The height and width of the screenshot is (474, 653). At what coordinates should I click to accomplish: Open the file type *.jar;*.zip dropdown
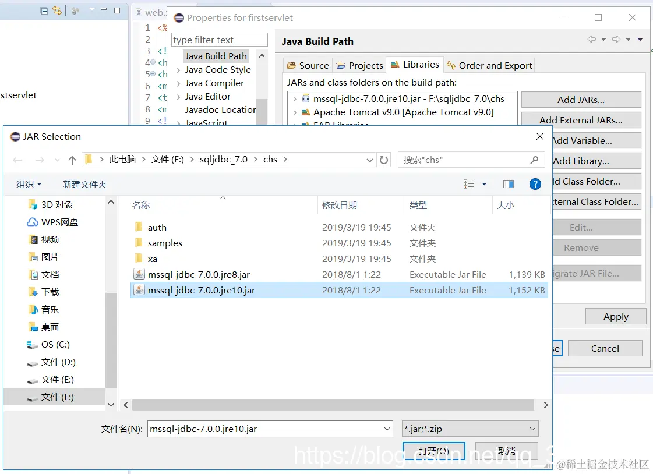pyautogui.click(x=470, y=429)
